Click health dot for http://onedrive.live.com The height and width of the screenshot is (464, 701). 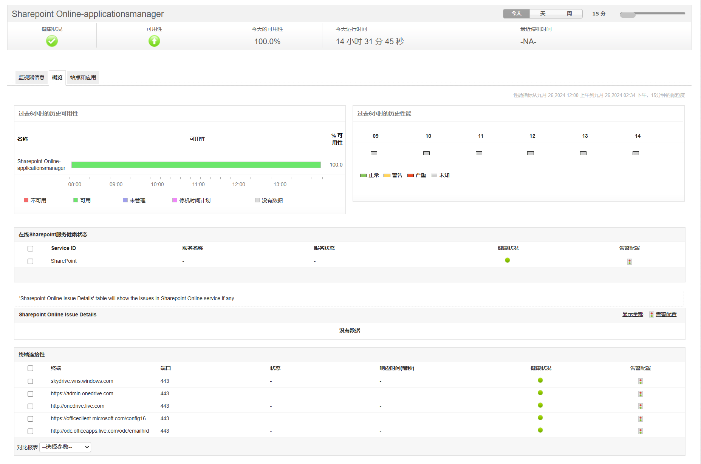[540, 405]
